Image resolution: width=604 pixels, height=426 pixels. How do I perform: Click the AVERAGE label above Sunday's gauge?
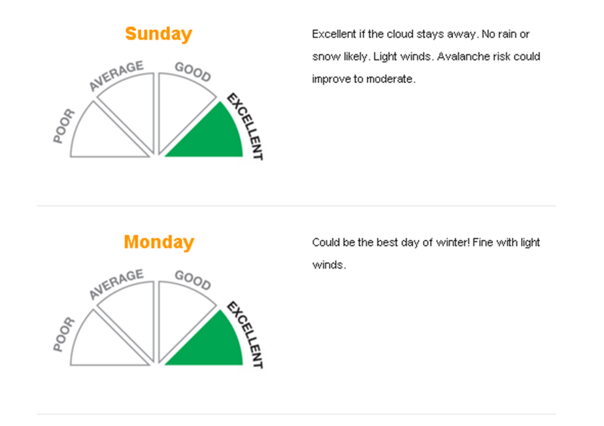(x=116, y=76)
